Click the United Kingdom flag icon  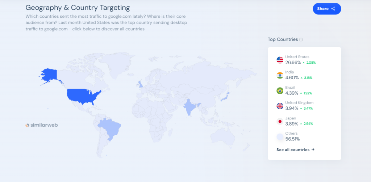coord(280,106)
